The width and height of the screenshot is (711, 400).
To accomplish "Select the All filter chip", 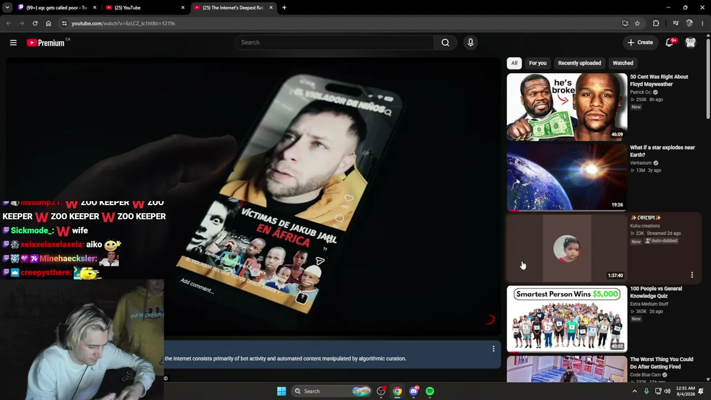I will 514,63.
